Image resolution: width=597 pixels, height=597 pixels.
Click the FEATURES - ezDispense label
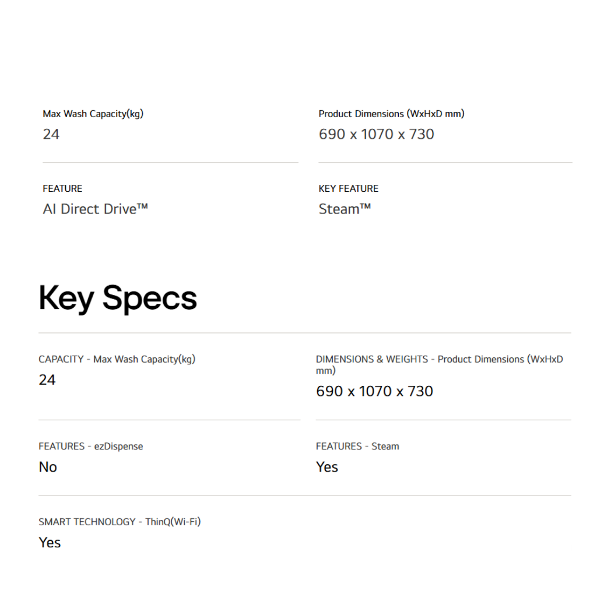tap(90, 446)
